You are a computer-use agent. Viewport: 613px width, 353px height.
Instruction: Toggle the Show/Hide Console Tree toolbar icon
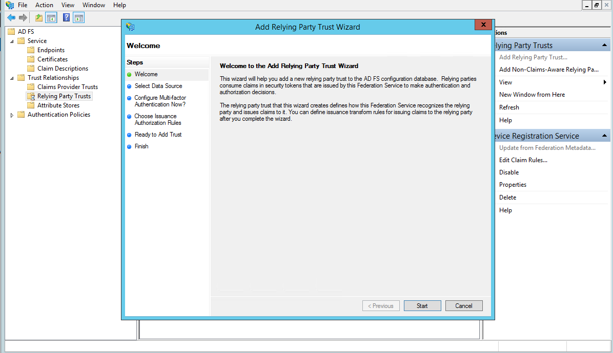51,17
